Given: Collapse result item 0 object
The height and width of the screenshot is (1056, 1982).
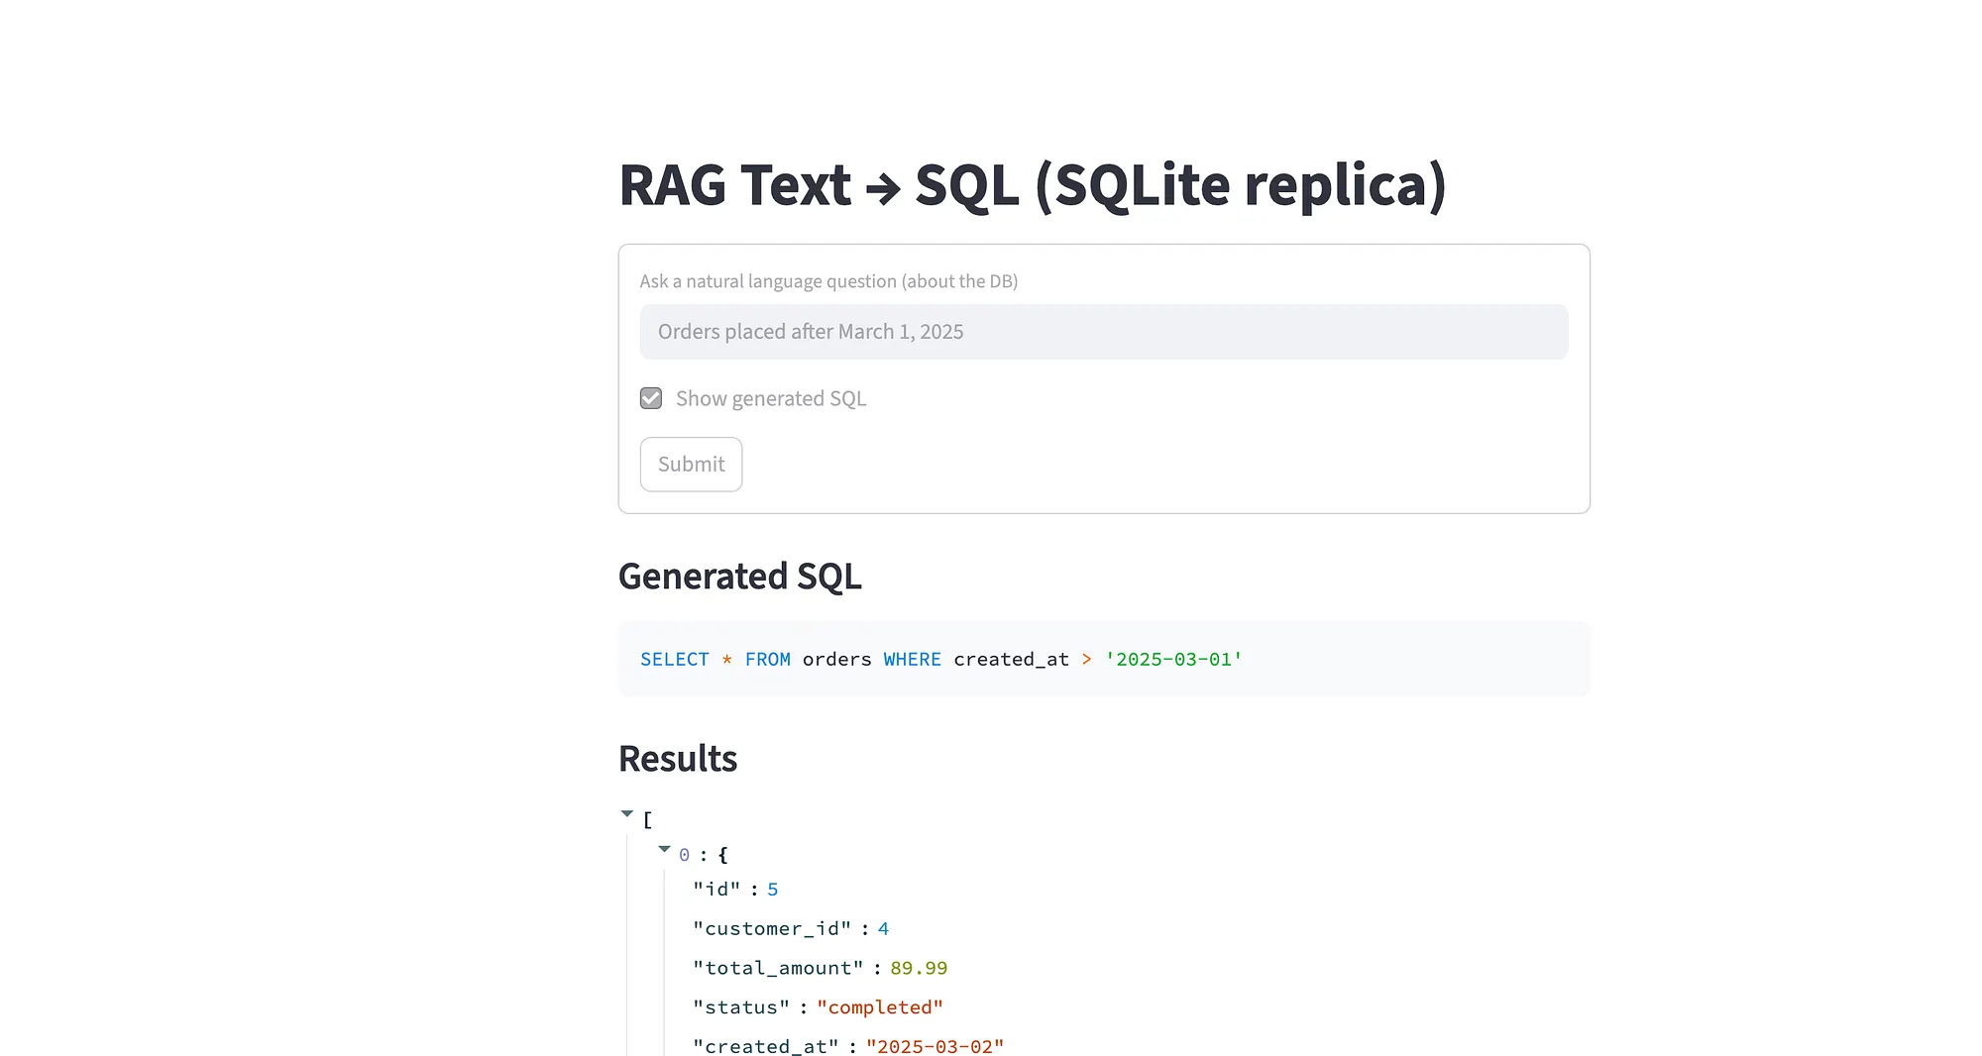Looking at the screenshot, I should coord(664,849).
